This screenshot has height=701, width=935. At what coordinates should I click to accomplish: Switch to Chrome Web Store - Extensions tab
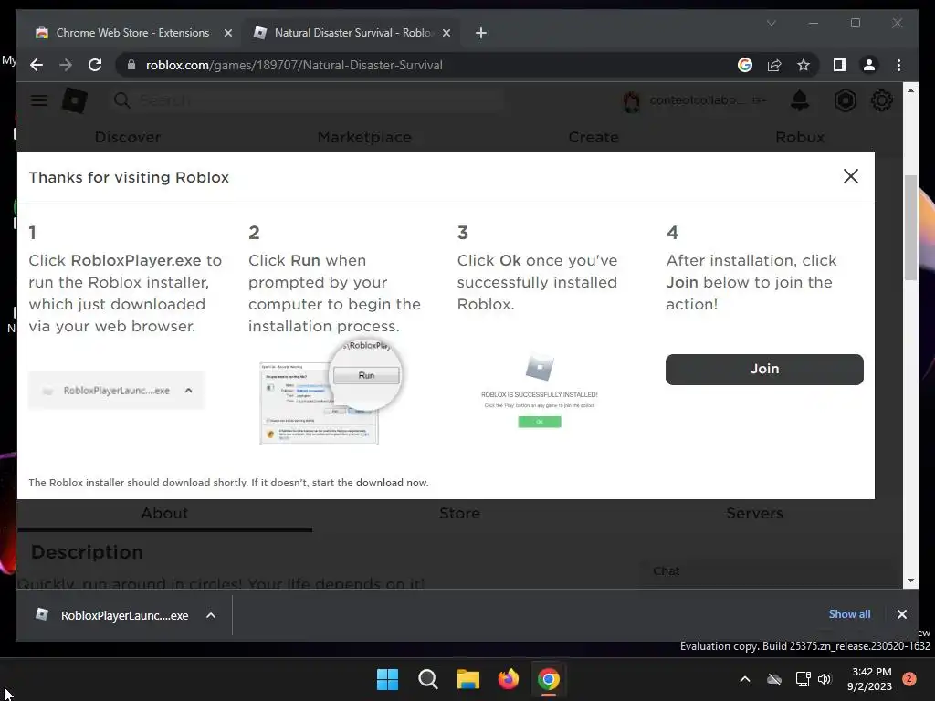point(132,33)
